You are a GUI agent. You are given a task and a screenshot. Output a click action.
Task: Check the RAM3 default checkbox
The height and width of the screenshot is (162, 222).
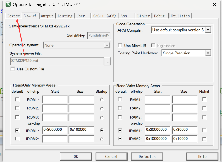[120, 117]
